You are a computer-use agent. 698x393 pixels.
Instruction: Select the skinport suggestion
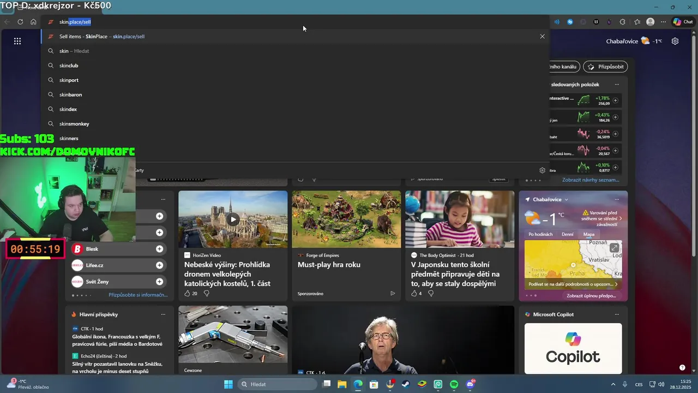(294, 80)
